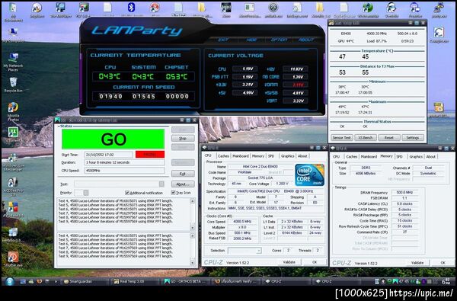Open Mainboard tab in the Timings CPU-Z window
Screen dimensions: 457x301
369,157
